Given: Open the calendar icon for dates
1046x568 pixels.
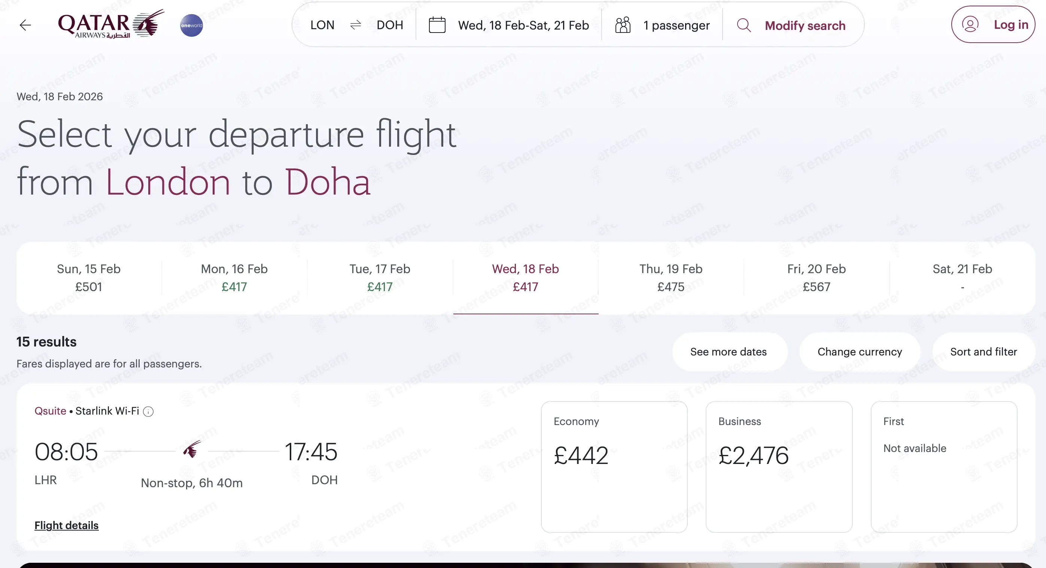Looking at the screenshot, I should (437, 25).
